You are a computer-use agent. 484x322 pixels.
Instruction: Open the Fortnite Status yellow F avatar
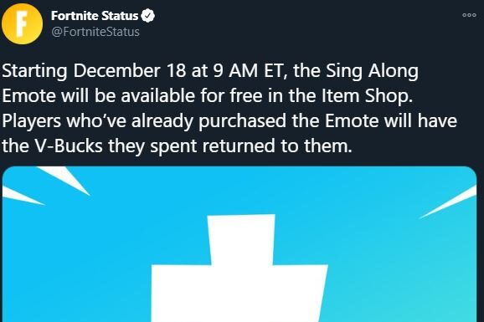pos(23,24)
